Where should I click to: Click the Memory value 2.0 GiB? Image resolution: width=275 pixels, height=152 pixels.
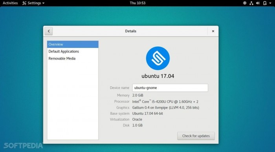[x=137, y=95]
